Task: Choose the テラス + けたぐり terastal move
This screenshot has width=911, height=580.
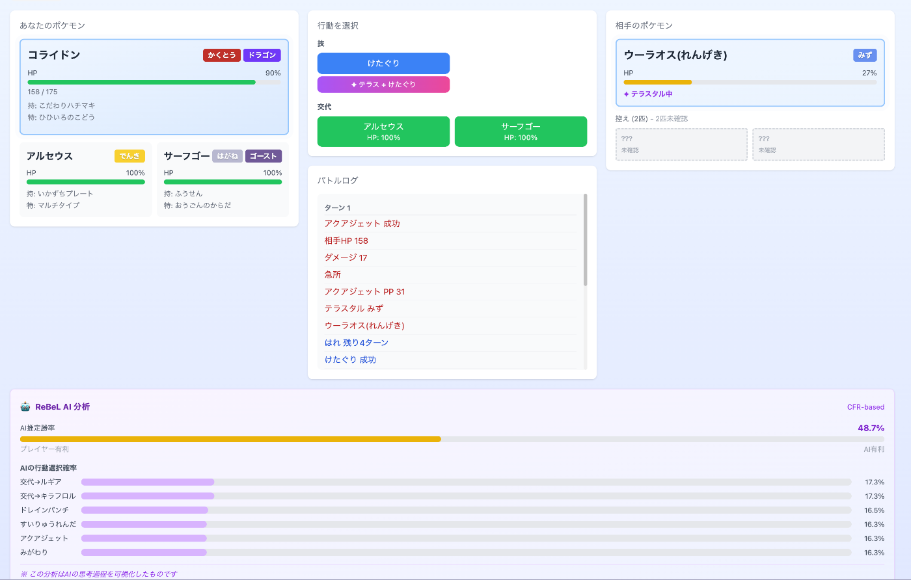Action: pos(383,85)
